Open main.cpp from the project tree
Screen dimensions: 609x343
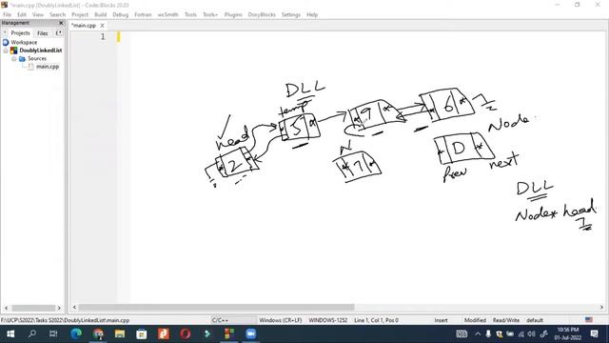point(48,67)
